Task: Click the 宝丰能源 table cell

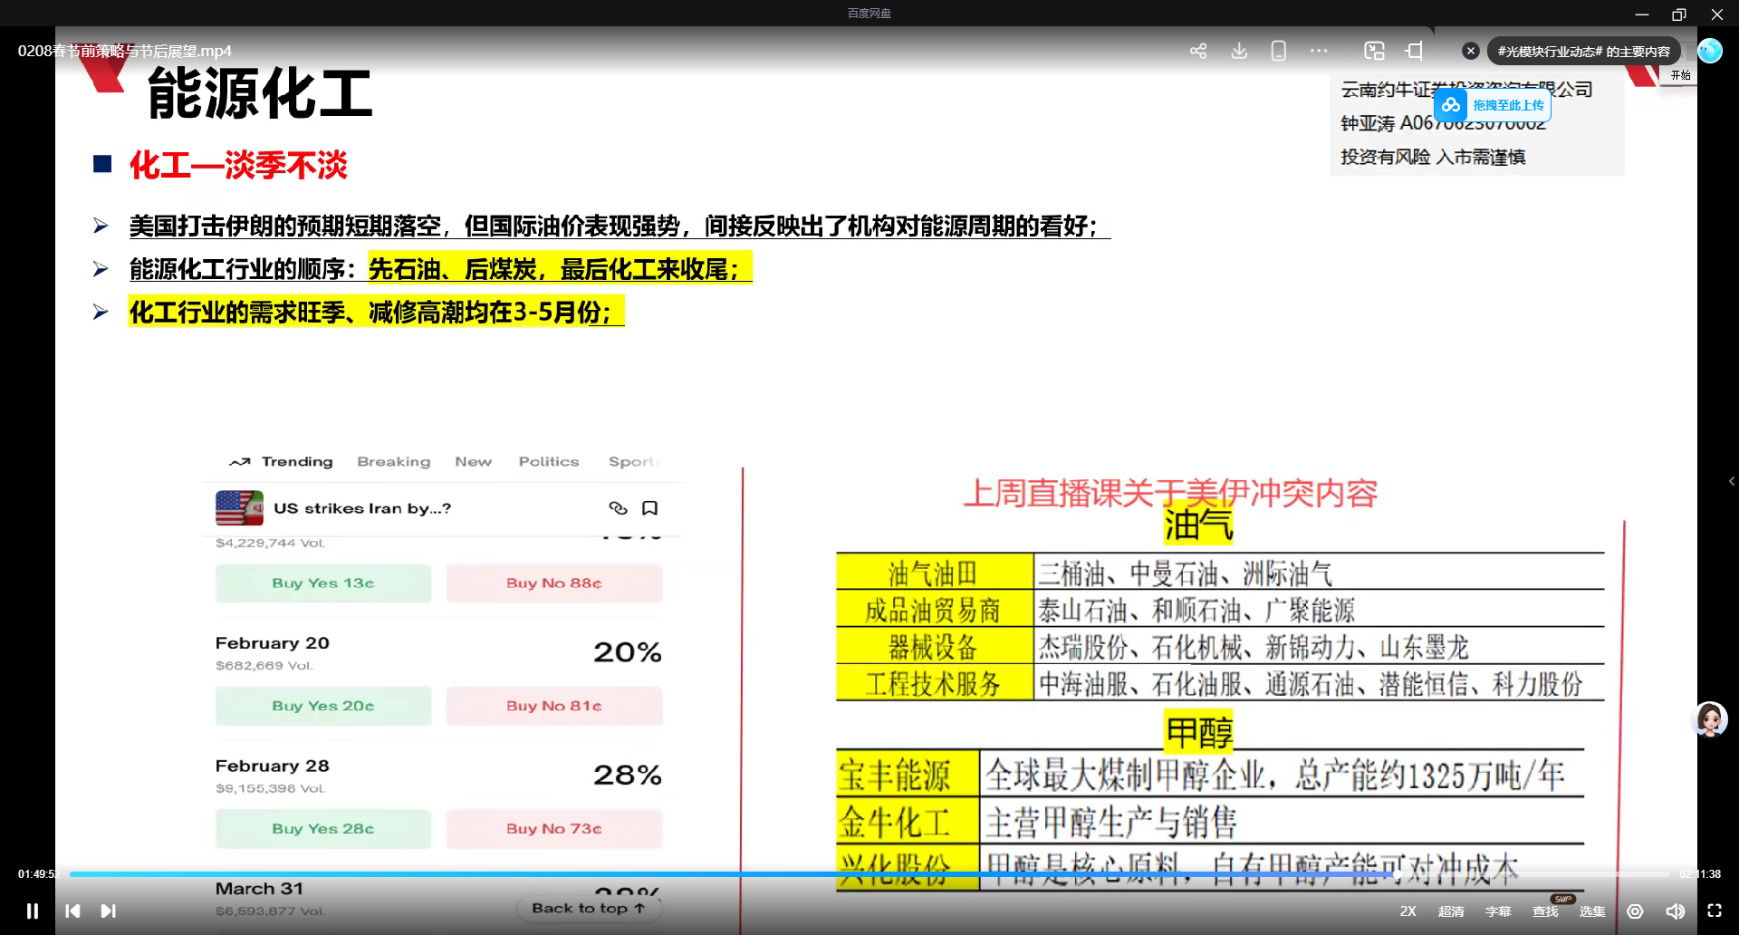Action: point(908,775)
